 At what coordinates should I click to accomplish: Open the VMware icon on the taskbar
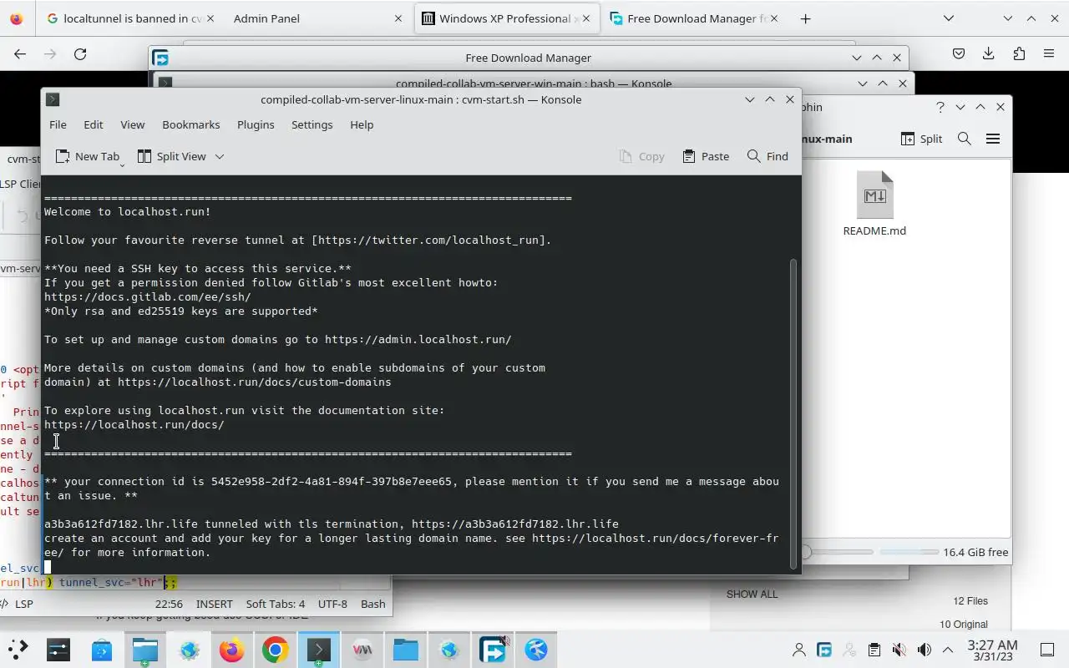362,650
